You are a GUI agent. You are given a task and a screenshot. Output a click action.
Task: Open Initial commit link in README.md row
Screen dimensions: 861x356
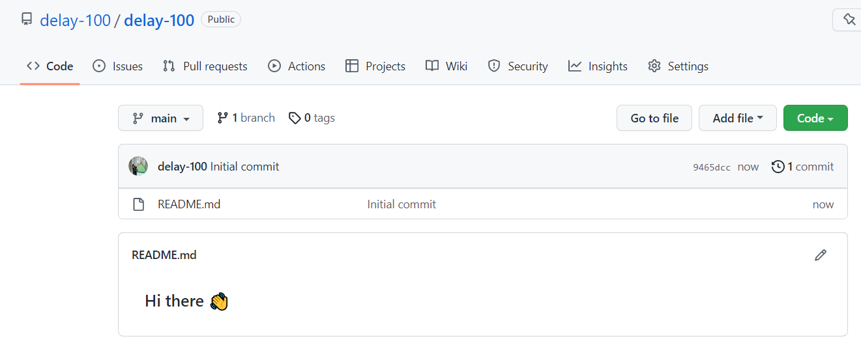(401, 204)
